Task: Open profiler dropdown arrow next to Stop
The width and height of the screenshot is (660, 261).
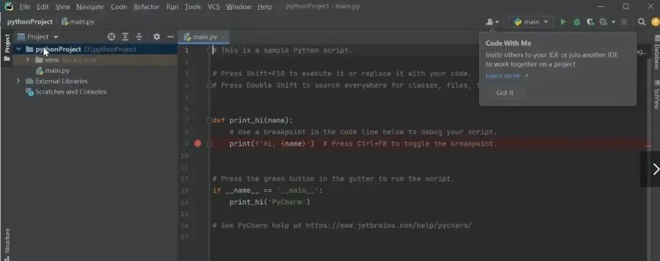Action: pyautogui.click(x=614, y=22)
